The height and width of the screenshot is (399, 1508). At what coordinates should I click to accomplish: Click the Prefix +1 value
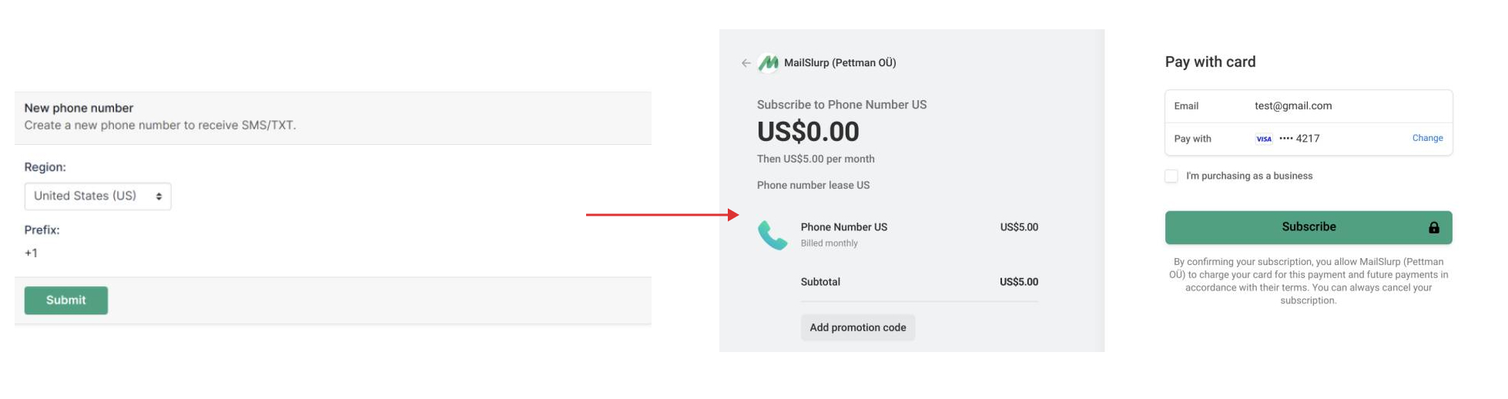32,253
